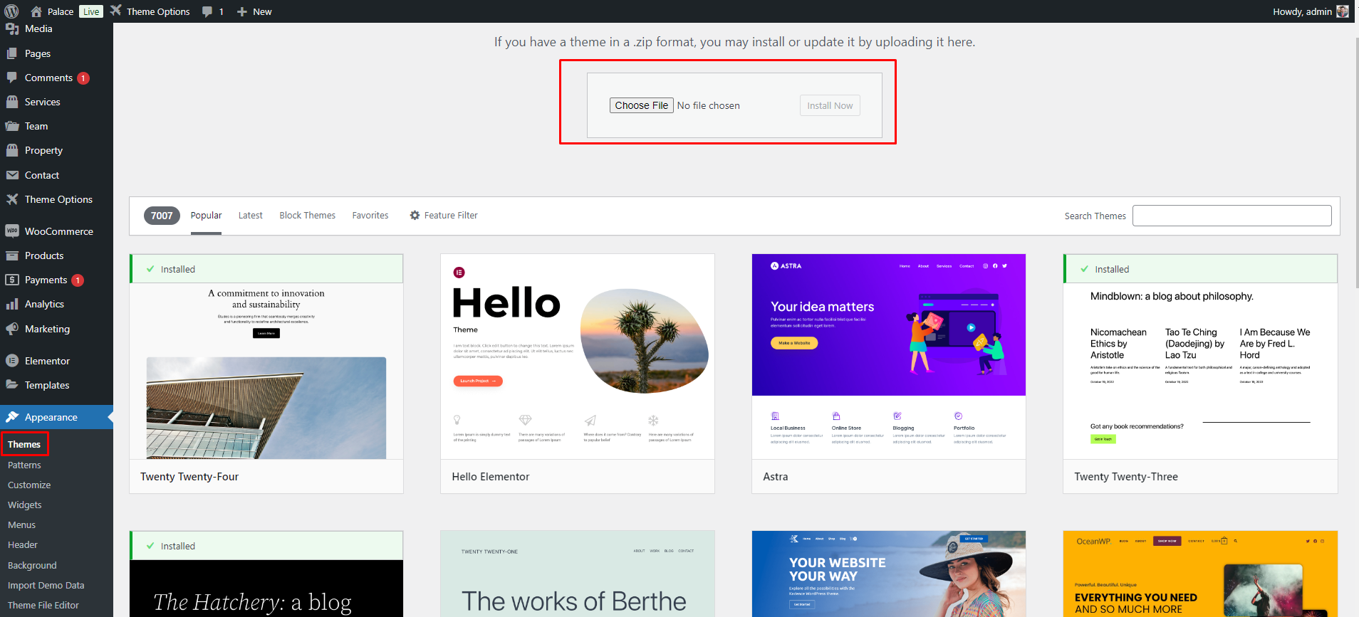Switch to the Latest themes tab
Screen dimensions: 1359x617
[x=250, y=215]
